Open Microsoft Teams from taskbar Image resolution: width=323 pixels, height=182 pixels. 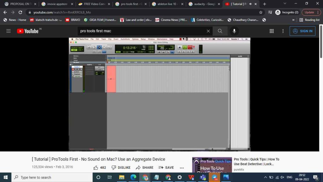[x=203, y=177]
